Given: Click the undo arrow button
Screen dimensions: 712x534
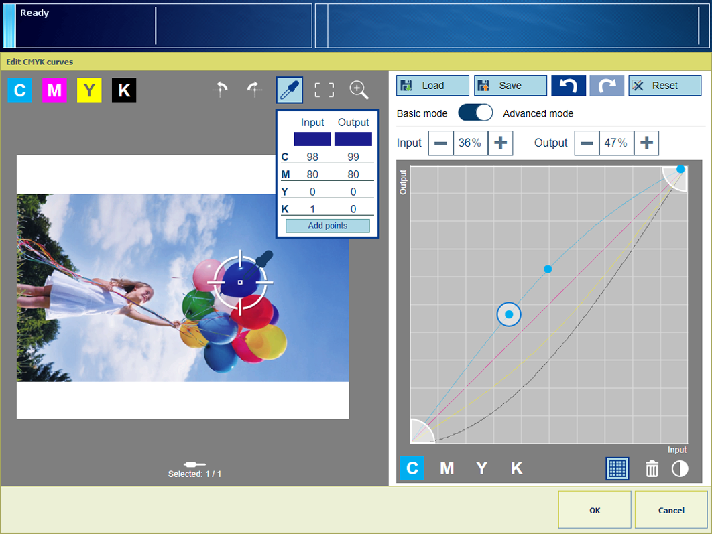Looking at the screenshot, I should point(569,86).
